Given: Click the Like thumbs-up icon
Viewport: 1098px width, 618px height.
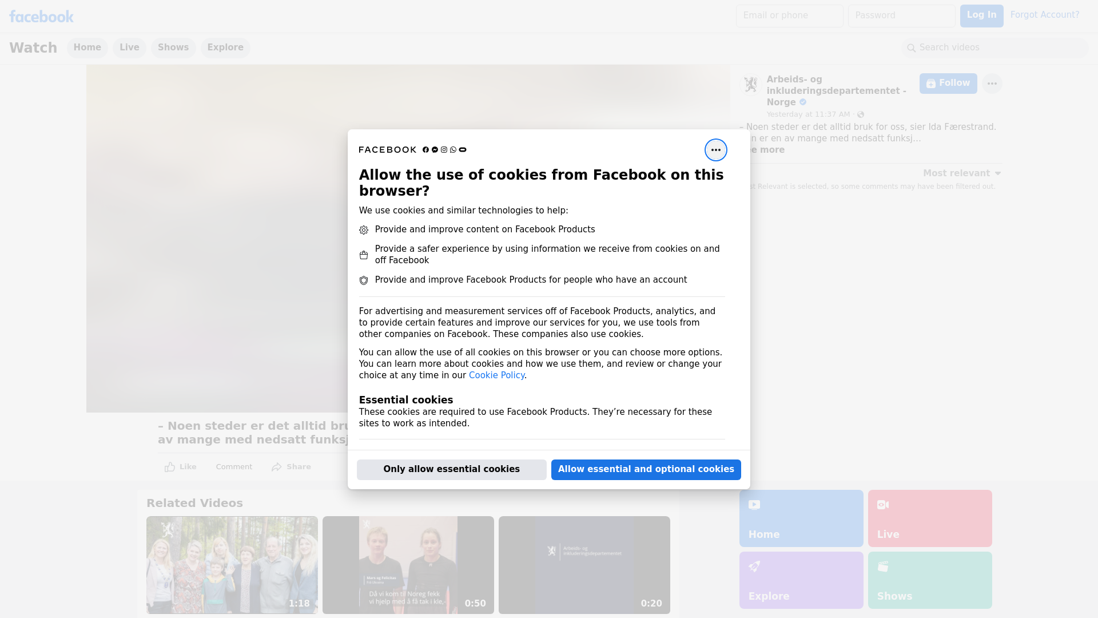Looking at the screenshot, I should click(170, 467).
